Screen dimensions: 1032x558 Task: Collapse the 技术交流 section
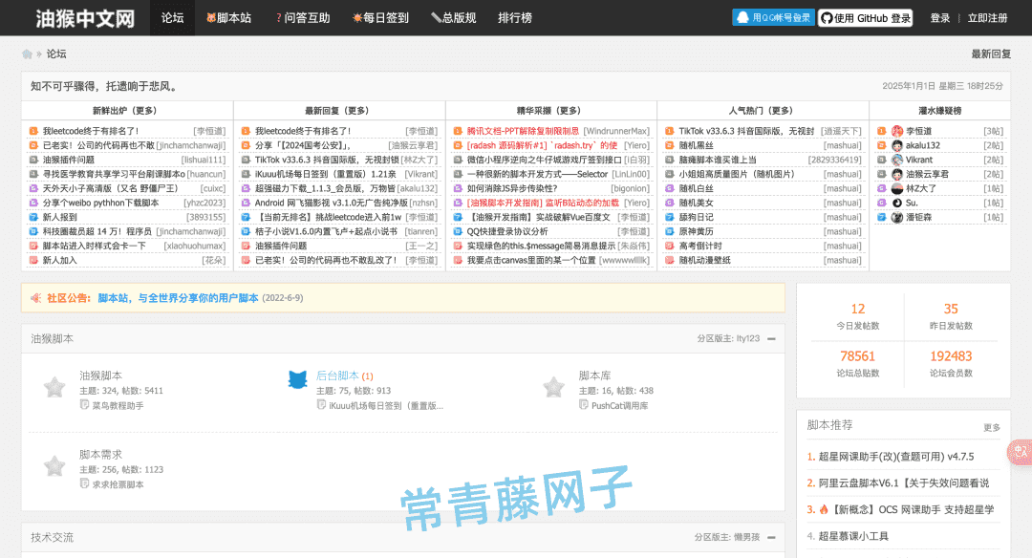coord(771,538)
